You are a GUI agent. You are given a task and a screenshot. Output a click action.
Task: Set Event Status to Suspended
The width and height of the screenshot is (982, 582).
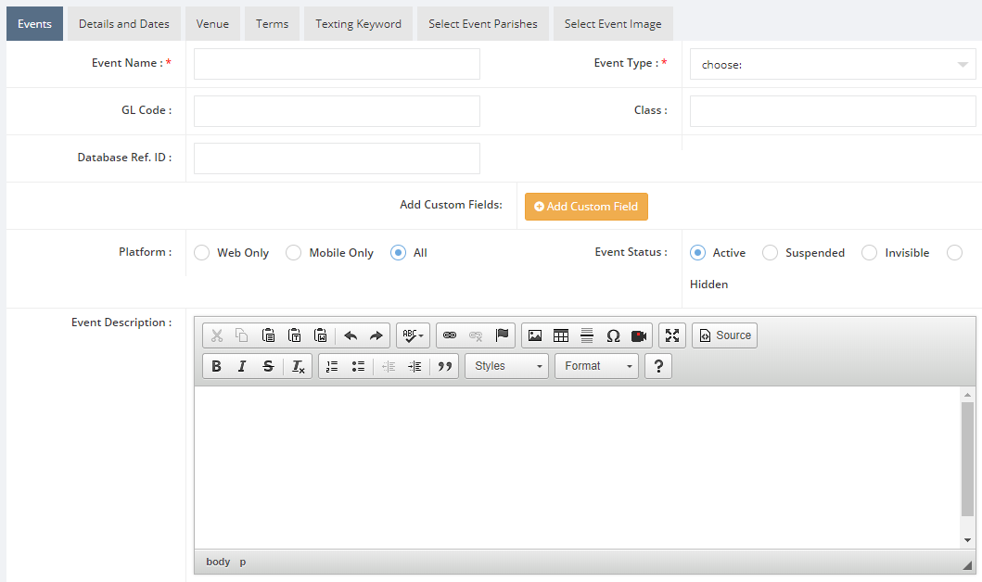click(x=771, y=253)
